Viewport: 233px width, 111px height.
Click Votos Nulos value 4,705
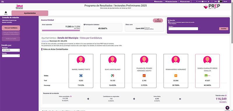tap(157, 99)
